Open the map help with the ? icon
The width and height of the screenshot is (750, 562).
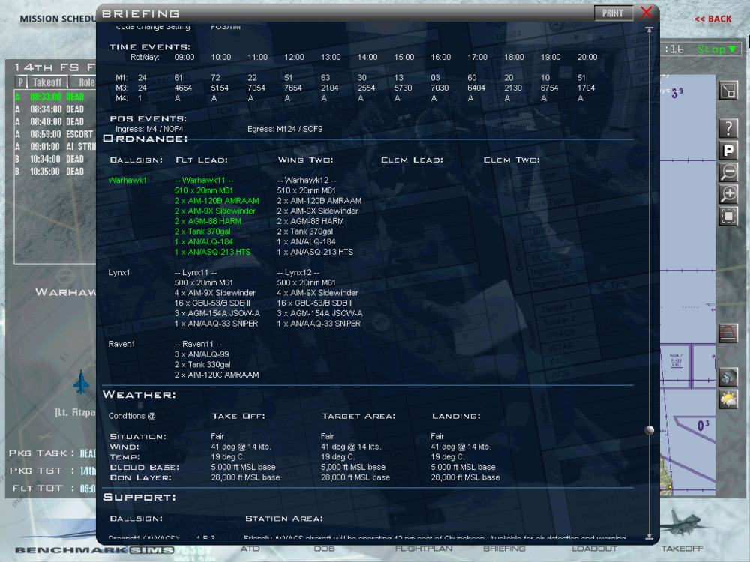point(727,128)
